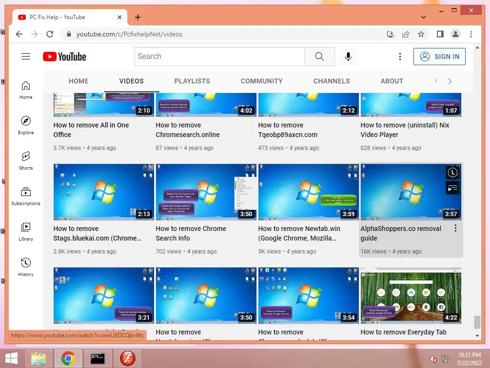
Task: Click the SIGN IN button
Action: [439, 57]
